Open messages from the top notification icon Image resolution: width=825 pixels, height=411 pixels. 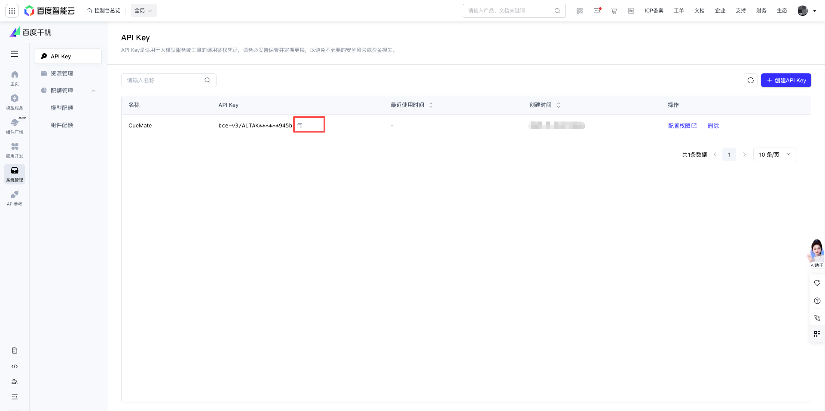tap(596, 11)
